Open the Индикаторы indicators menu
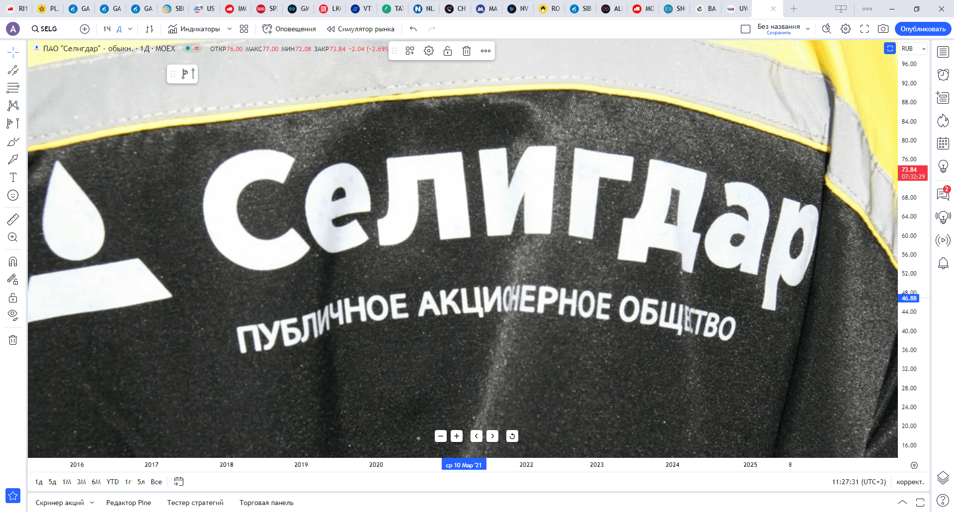This screenshot has width=954, height=512. coord(194,29)
